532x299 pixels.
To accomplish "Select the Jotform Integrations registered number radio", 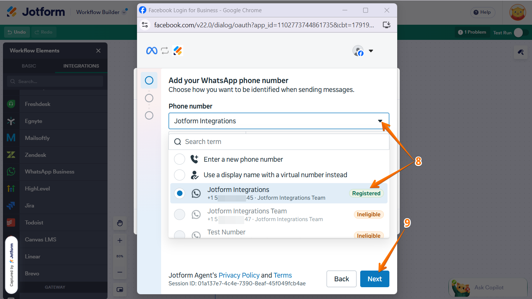I will pyautogui.click(x=180, y=193).
